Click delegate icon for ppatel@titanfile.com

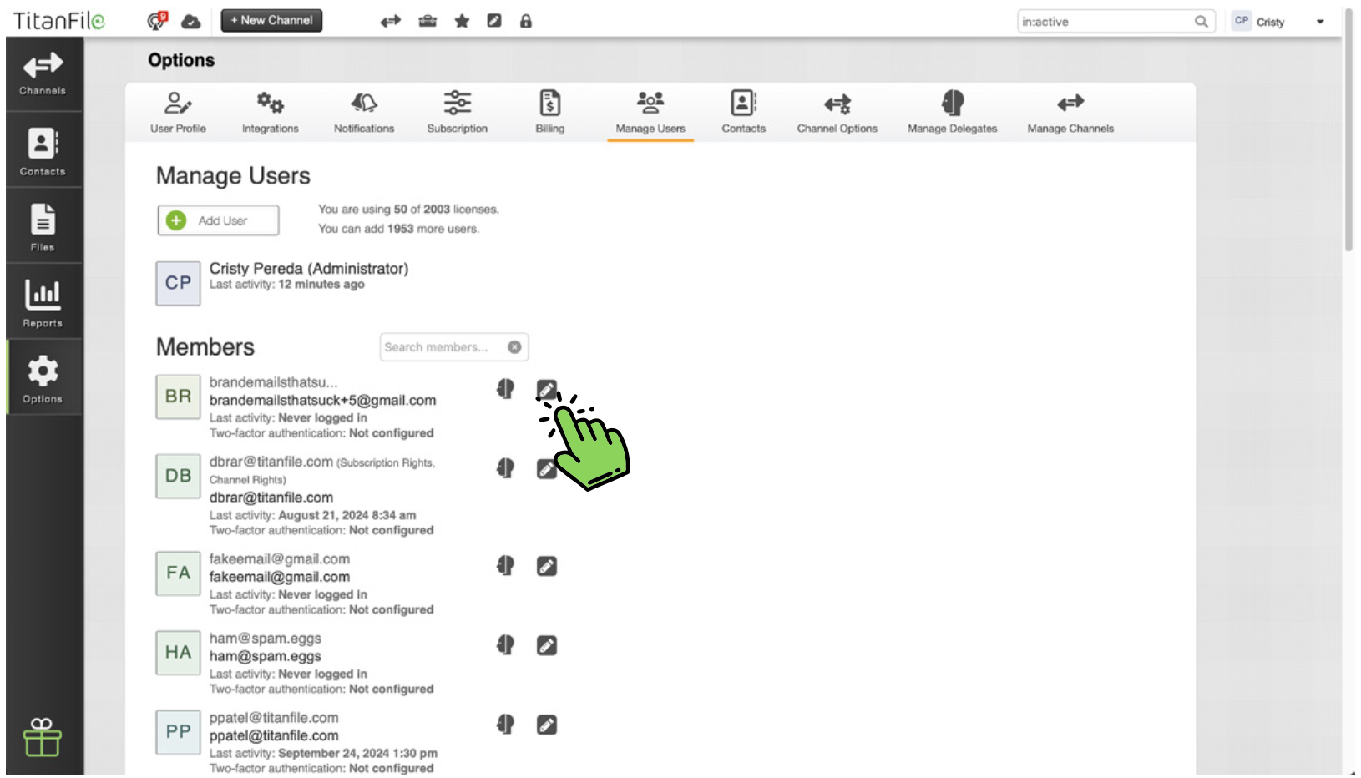pos(505,725)
